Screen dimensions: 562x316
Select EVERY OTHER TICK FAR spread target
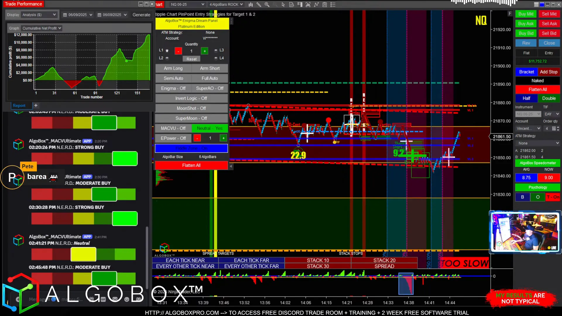click(251, 266)
